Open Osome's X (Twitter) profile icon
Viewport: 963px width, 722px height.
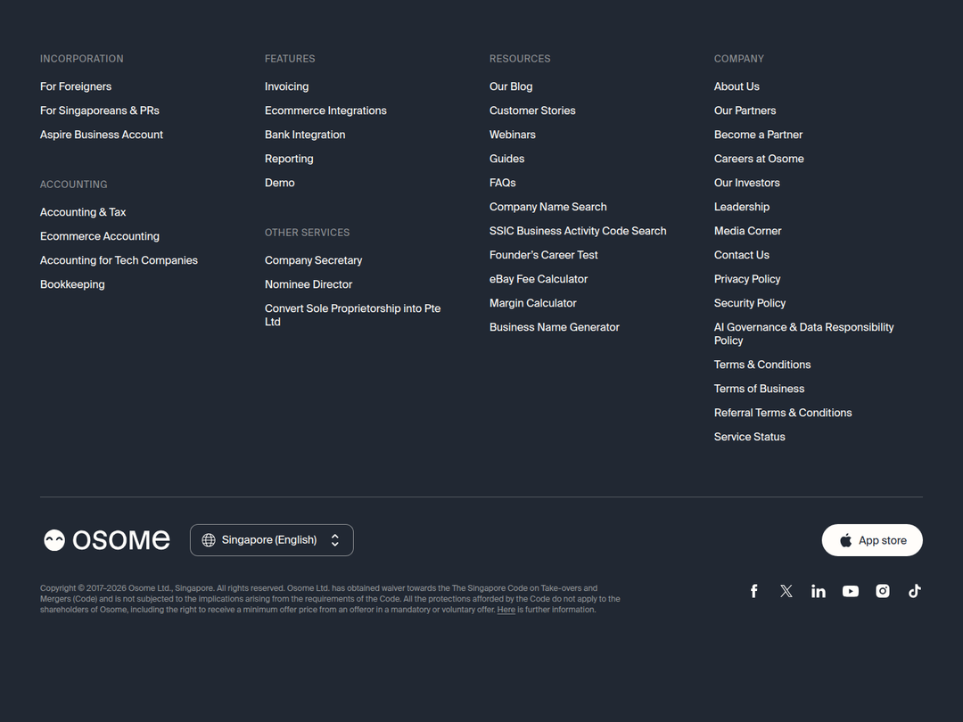tap(786, 591)
